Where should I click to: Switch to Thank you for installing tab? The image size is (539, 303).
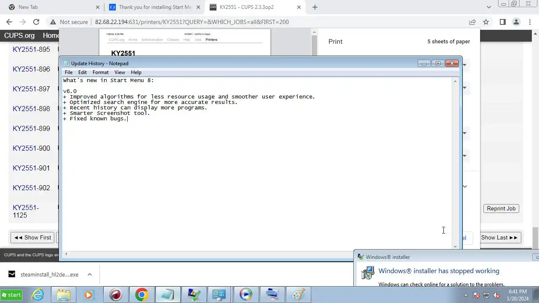tap(155, 7)
